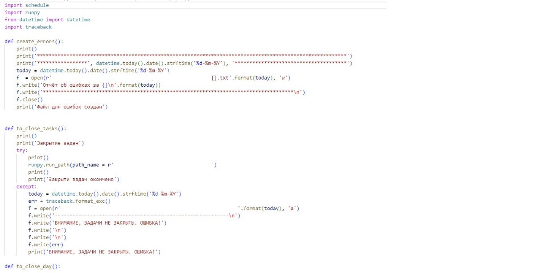Place cursor on 'import runpy' statement
The width and height of the screenshot is (535, 273).
point(22,12)
